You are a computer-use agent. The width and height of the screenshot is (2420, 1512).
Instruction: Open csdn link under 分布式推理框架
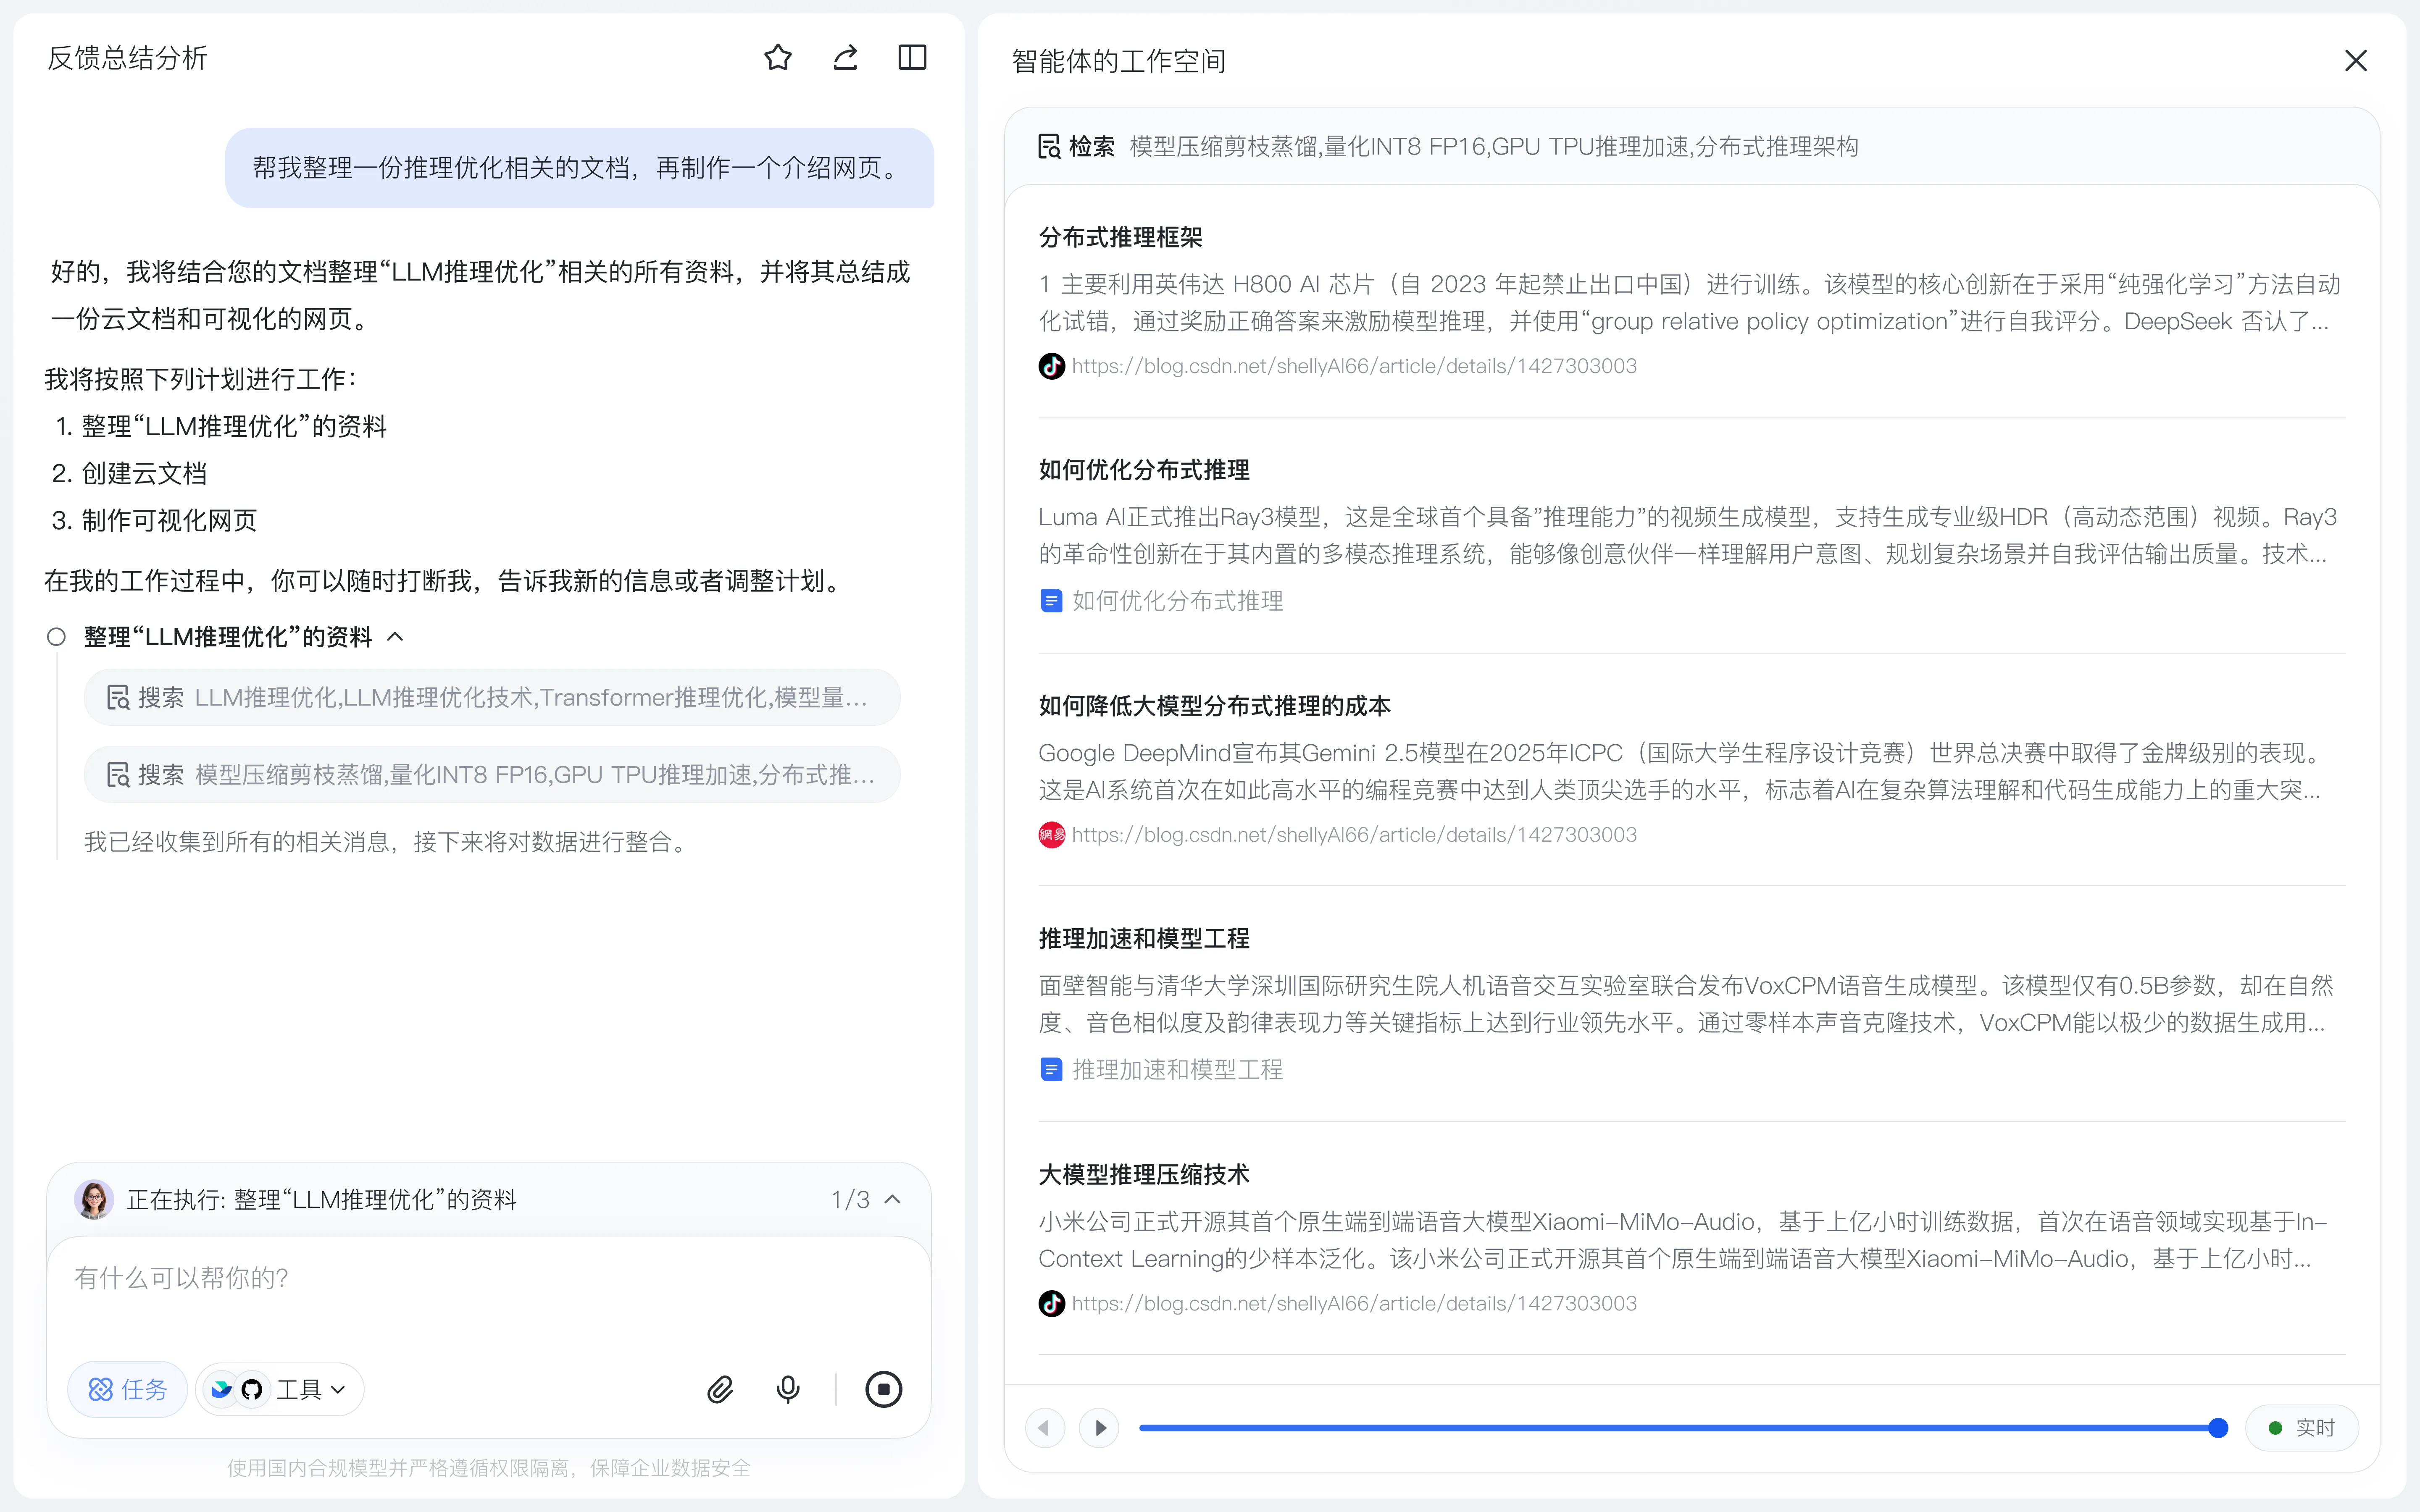[1354, 366]
